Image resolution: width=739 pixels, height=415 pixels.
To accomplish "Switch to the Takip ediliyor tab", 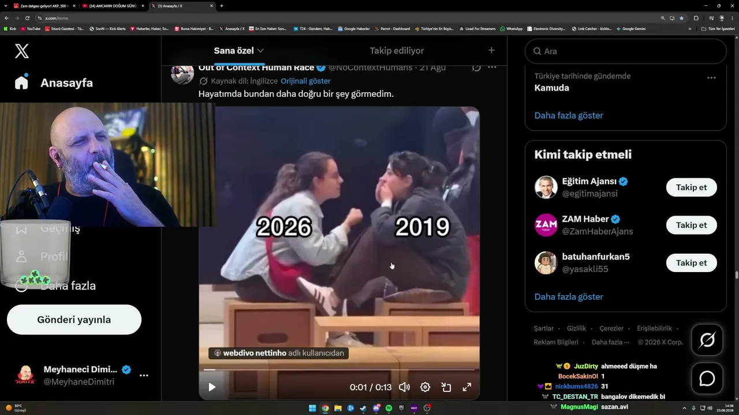I will coord(397,51).
